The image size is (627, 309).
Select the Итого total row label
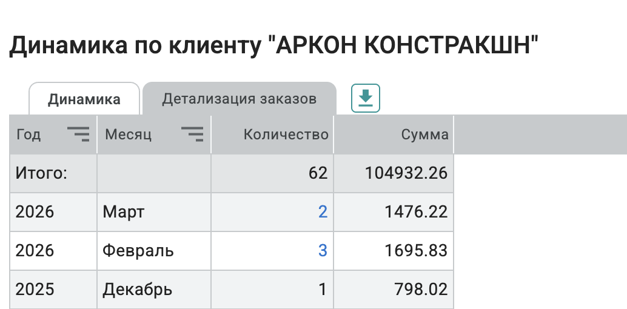(42, 174)
